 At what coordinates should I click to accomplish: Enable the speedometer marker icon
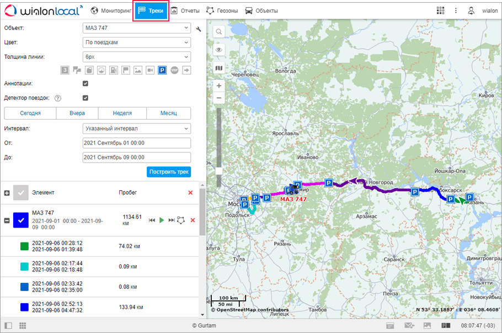pos(102,70)
